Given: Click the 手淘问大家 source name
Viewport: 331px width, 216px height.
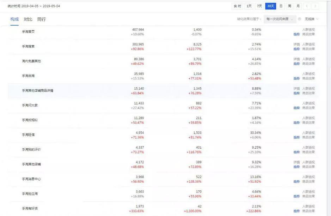Looking at the screenshot, I should tap(30, 105).
